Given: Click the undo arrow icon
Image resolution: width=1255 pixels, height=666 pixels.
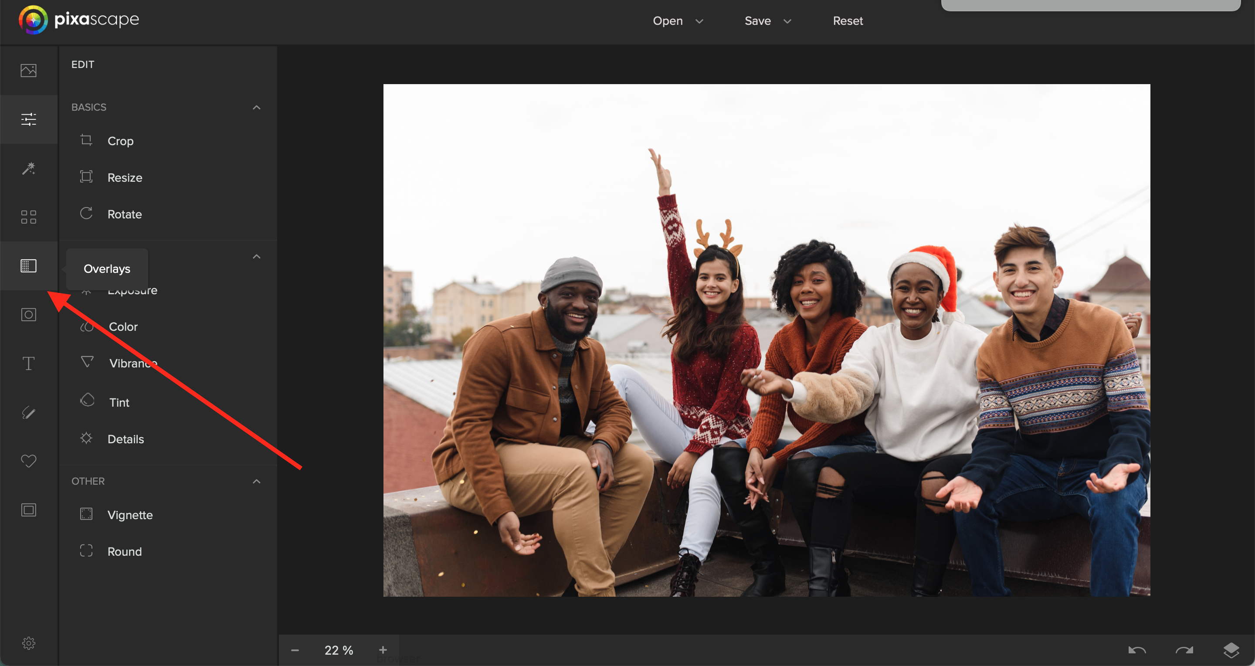Looking at the screenshot, I should (1136, 650).
